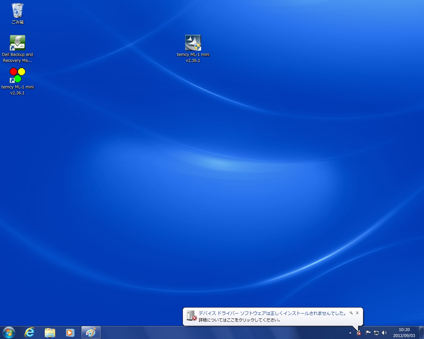Click driver installation failure balloon message
The width and height of the screenshot is (424, 339).
pyautogui.click(x=273, y=313)
